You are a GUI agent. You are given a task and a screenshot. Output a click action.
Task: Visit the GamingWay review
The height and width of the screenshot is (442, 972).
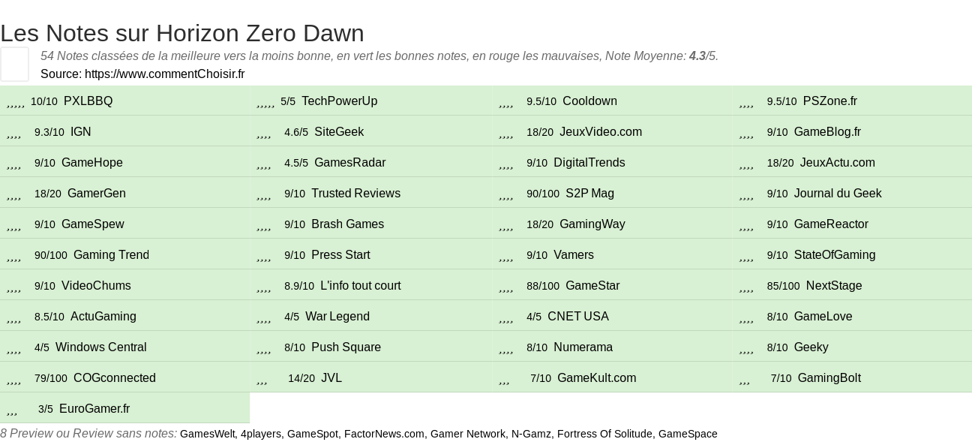point(592,224)
